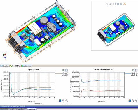Click the display style icon in preview toolbar
The height and width of the screenshot is (110, 138).
click(x=125, y=4)
